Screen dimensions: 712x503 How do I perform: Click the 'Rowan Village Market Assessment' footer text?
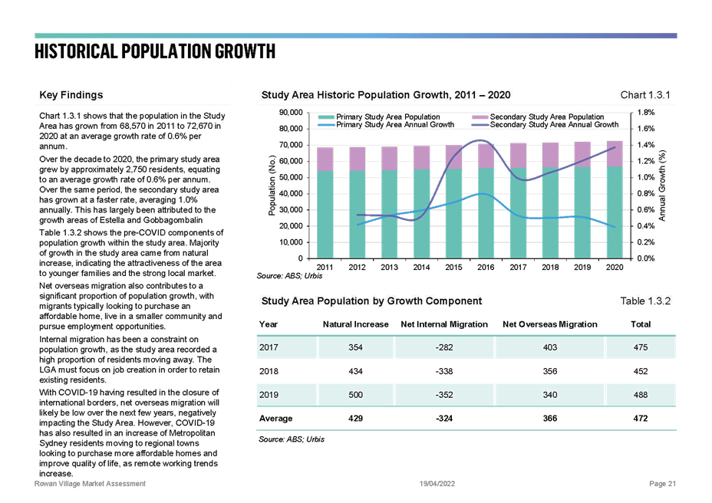tap(90, 484)
